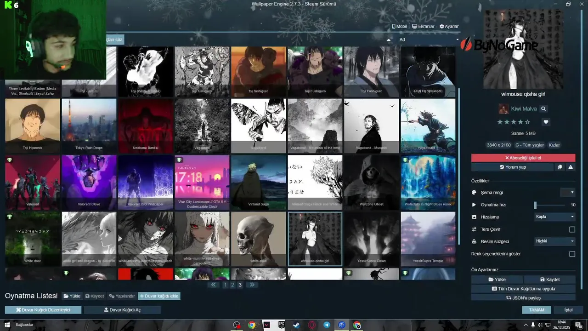Click the G - Tüm yaşlar tag
Screen dimensions: 588x331
[x=529, y=145]
